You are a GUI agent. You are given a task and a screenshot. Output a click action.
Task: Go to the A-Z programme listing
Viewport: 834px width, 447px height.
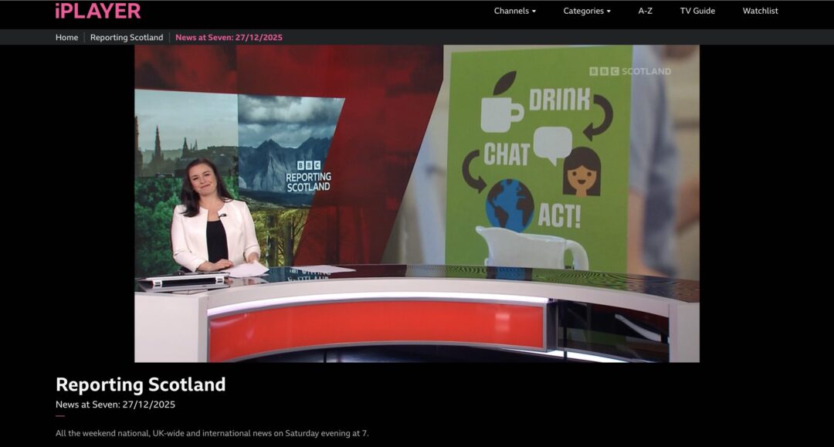click(646, 11)
